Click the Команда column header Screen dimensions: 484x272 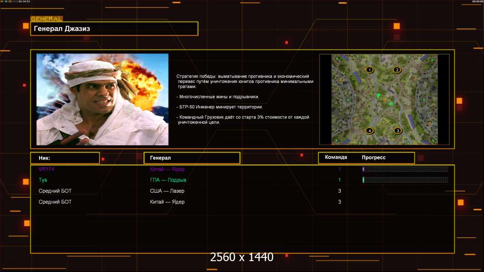336,157
